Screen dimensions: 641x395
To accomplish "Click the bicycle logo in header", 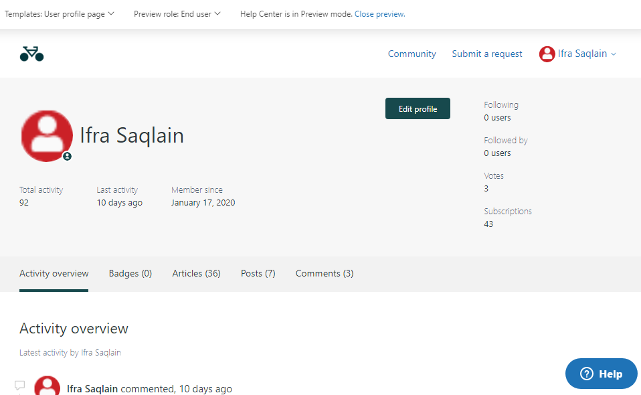I will (31, 54).
